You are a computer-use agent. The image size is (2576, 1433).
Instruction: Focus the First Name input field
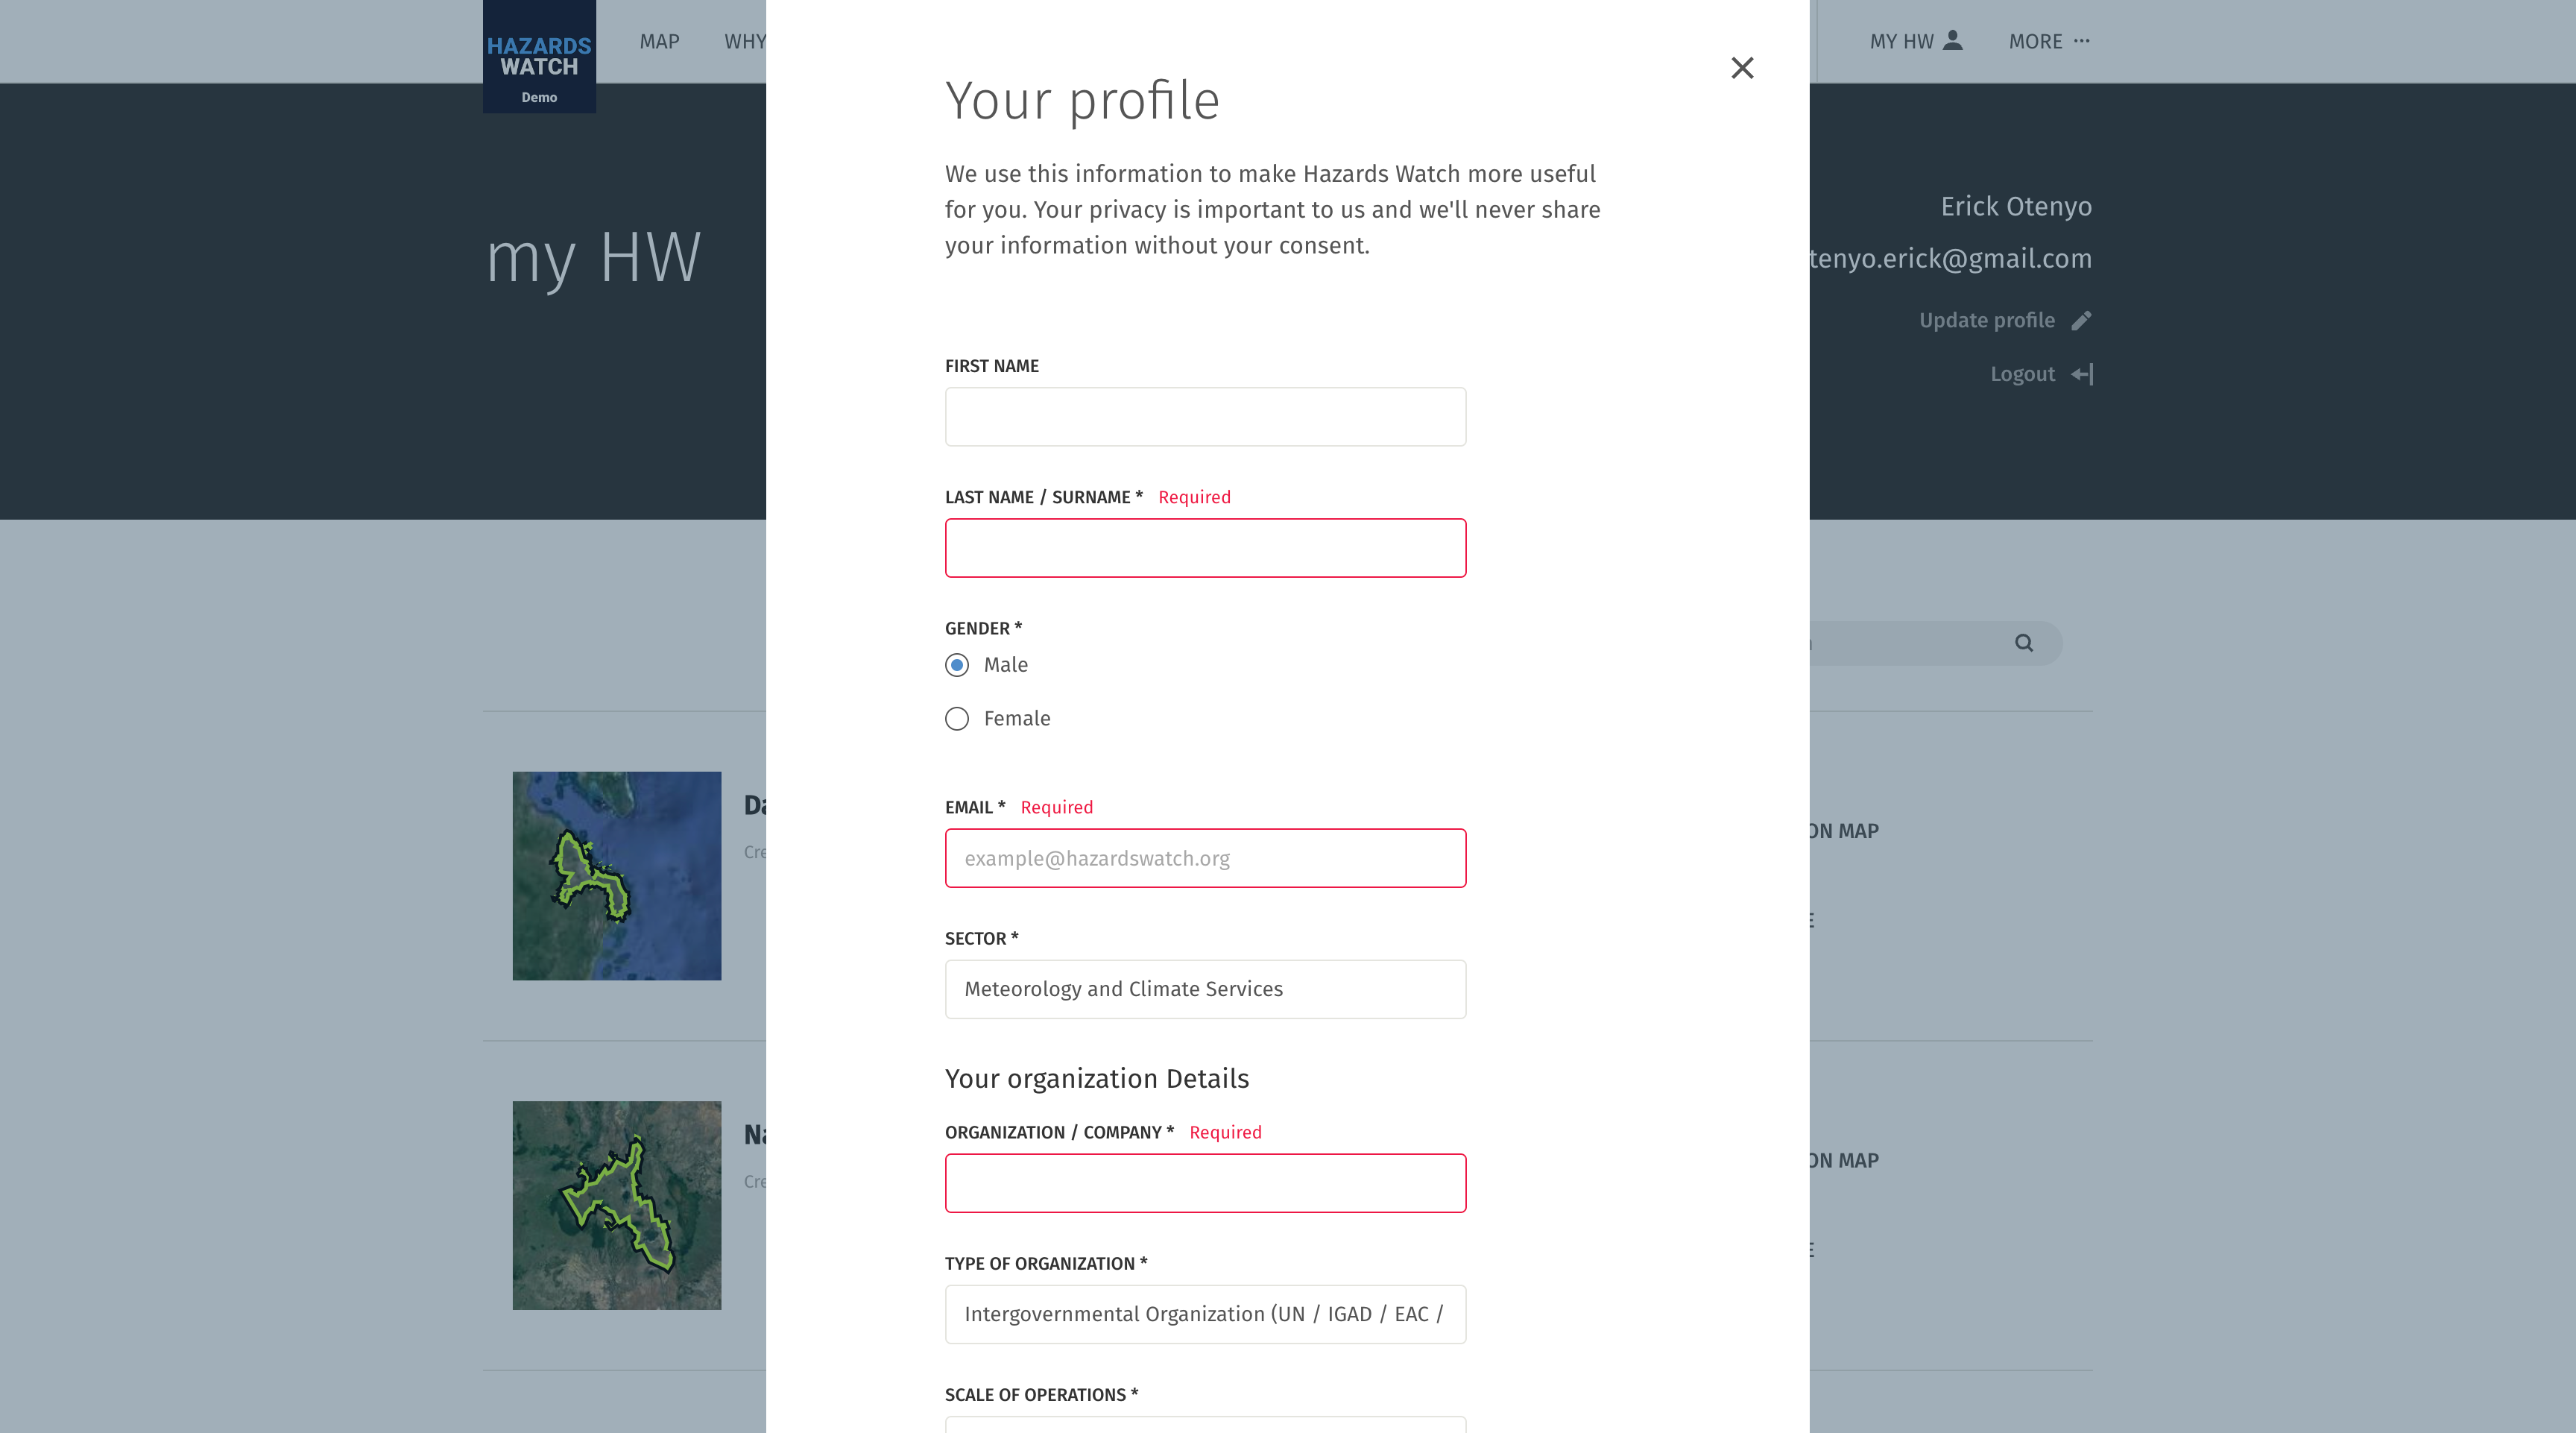pos(1205,417)
